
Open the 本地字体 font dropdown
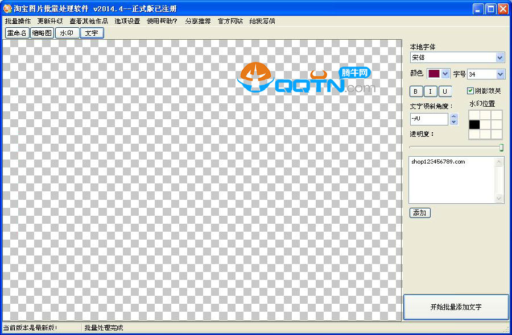tap(500, 57)
